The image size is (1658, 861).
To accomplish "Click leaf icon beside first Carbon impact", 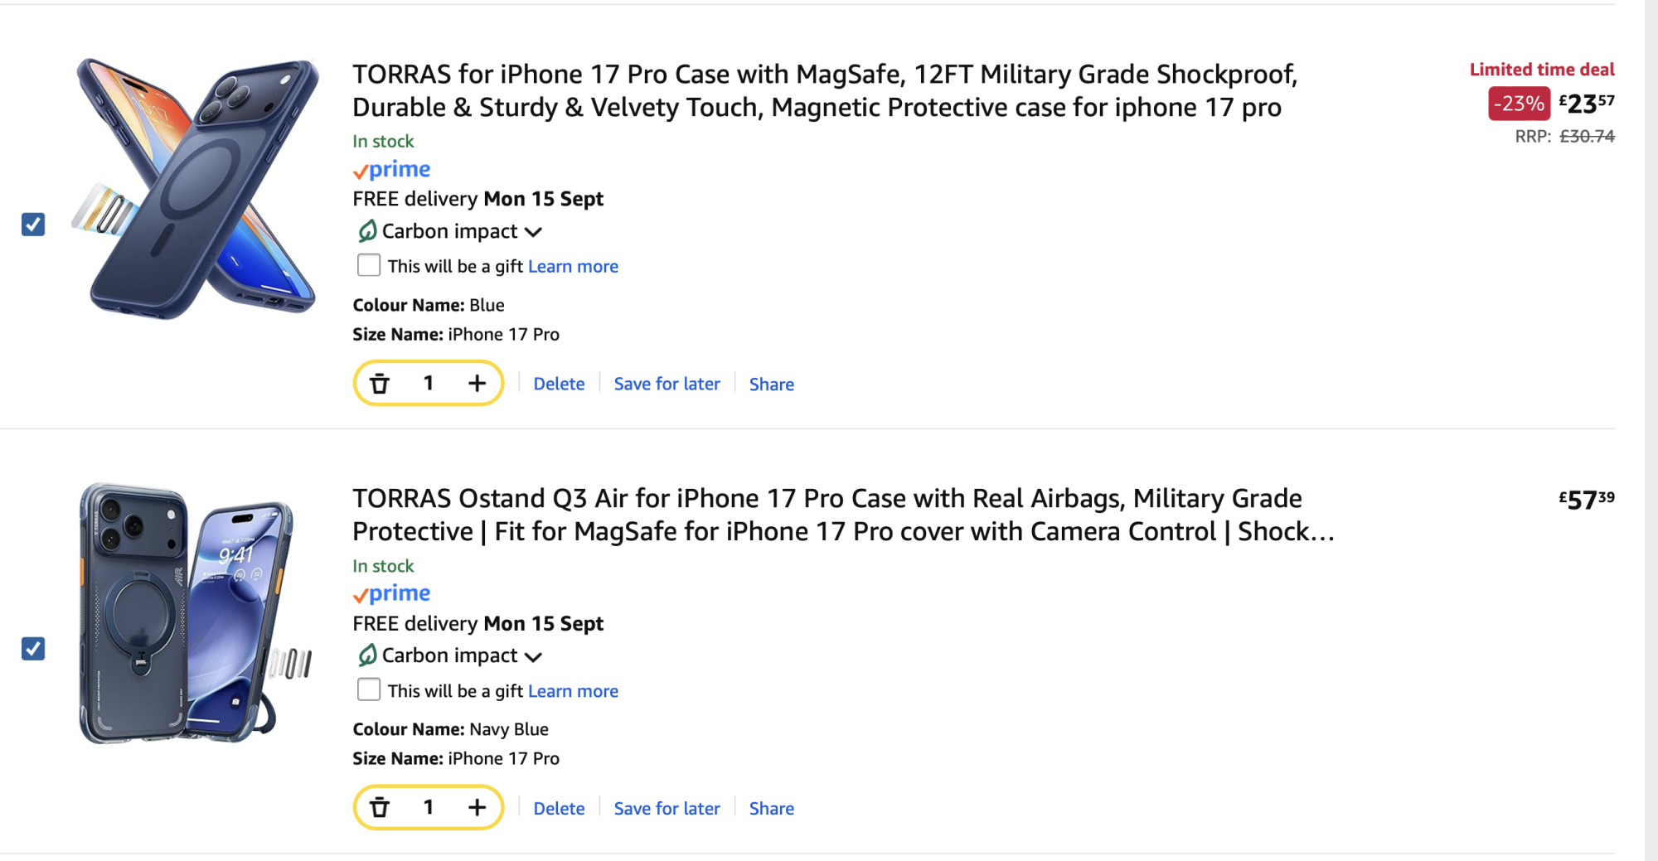I will tap(367, 231).
